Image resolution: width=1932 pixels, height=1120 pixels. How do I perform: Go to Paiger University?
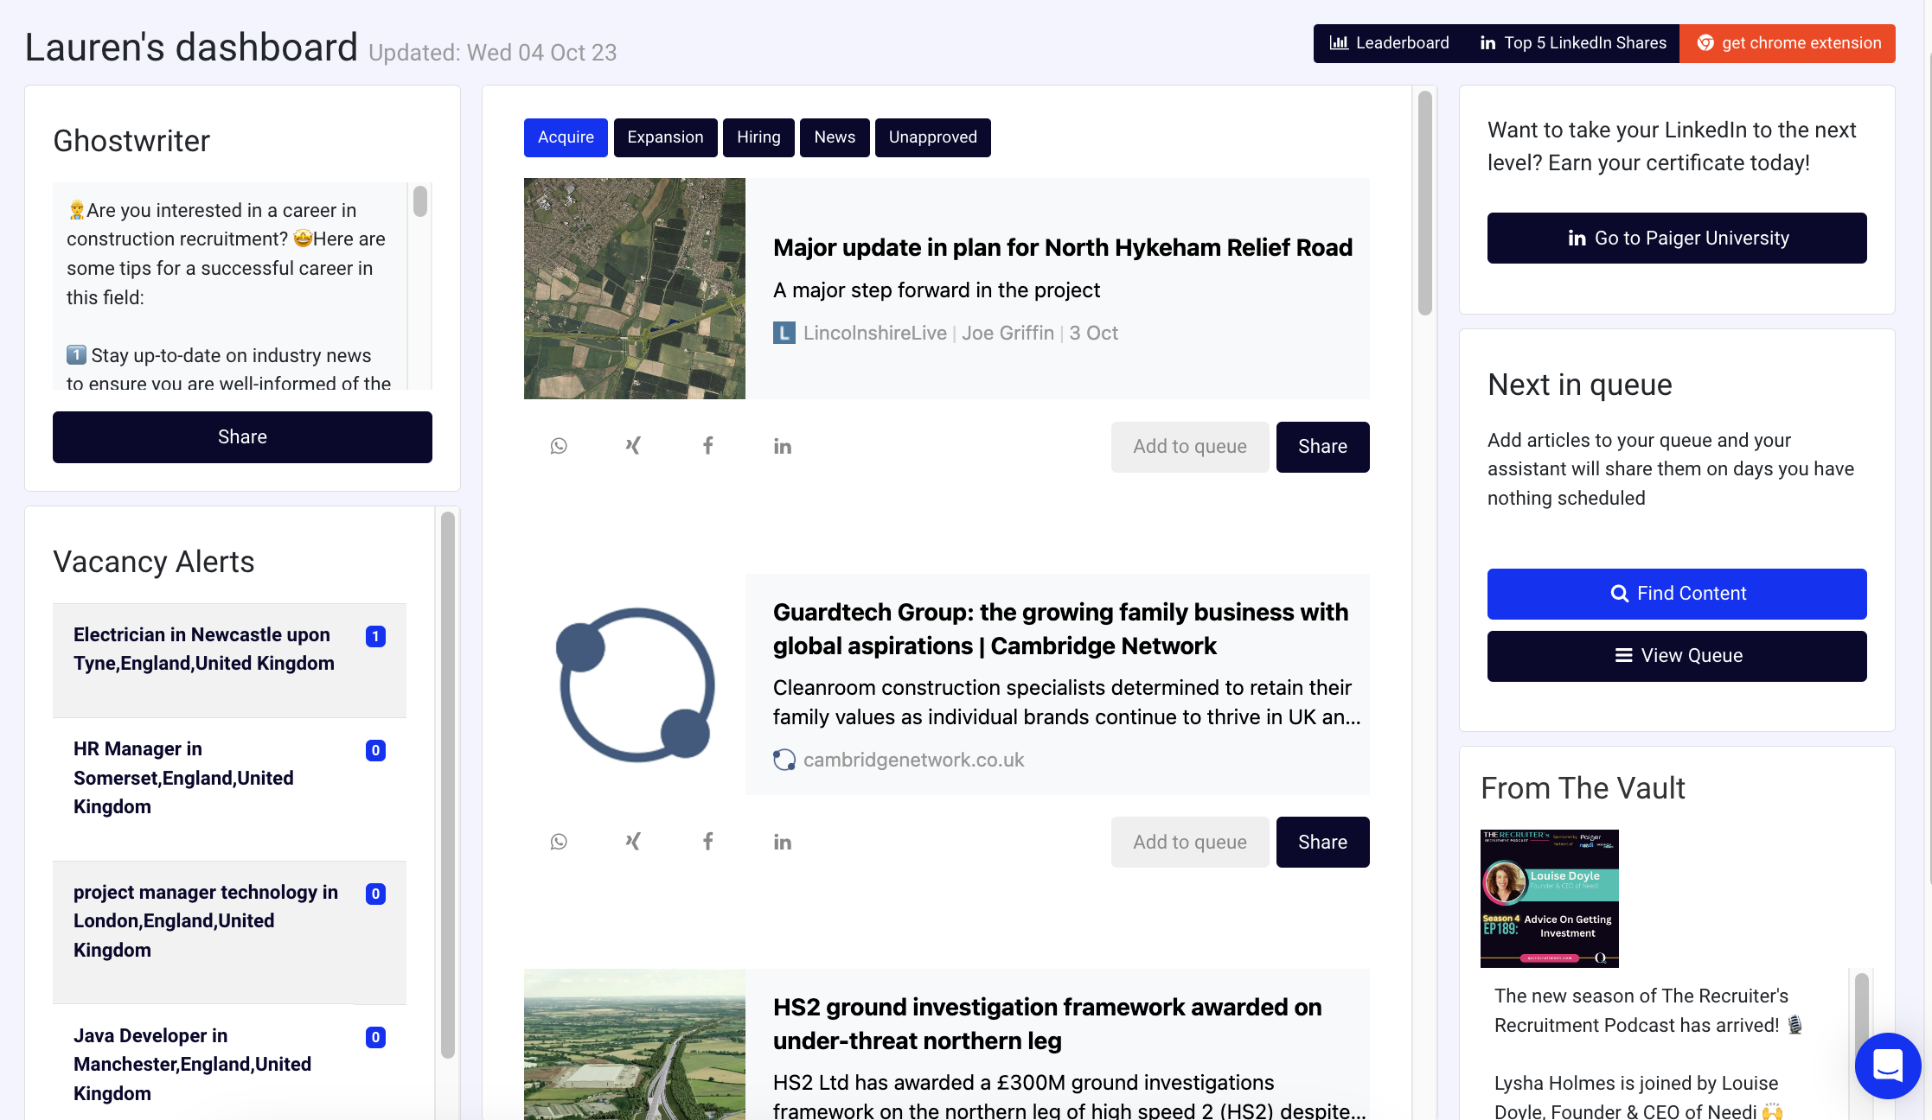tap(1677, 239)
